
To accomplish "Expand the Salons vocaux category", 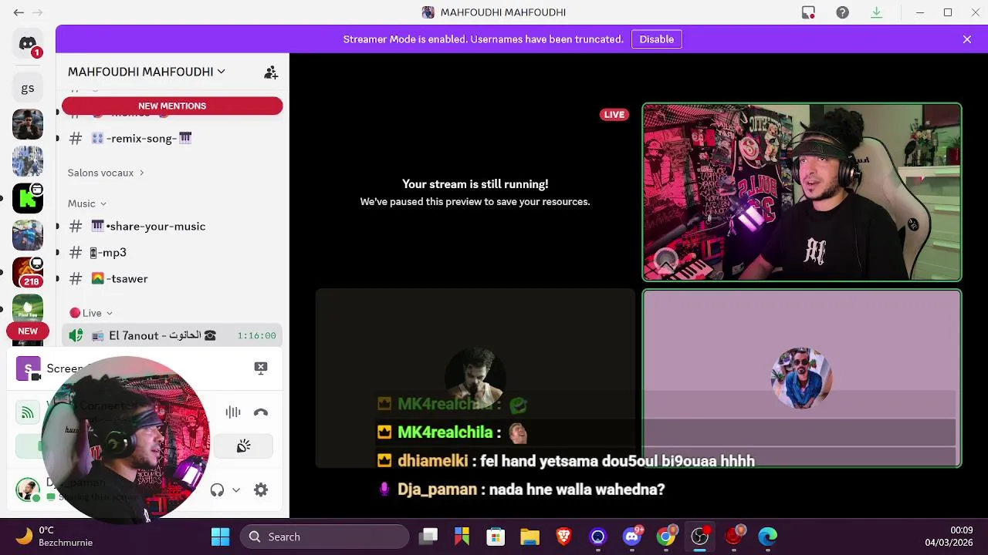I will (x=106, y=173).
